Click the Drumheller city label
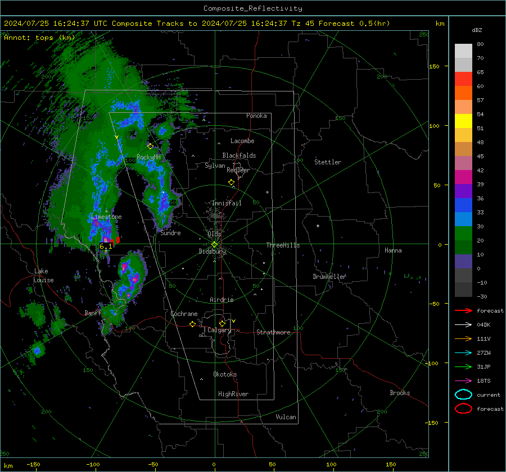 (x=329, y=277)
